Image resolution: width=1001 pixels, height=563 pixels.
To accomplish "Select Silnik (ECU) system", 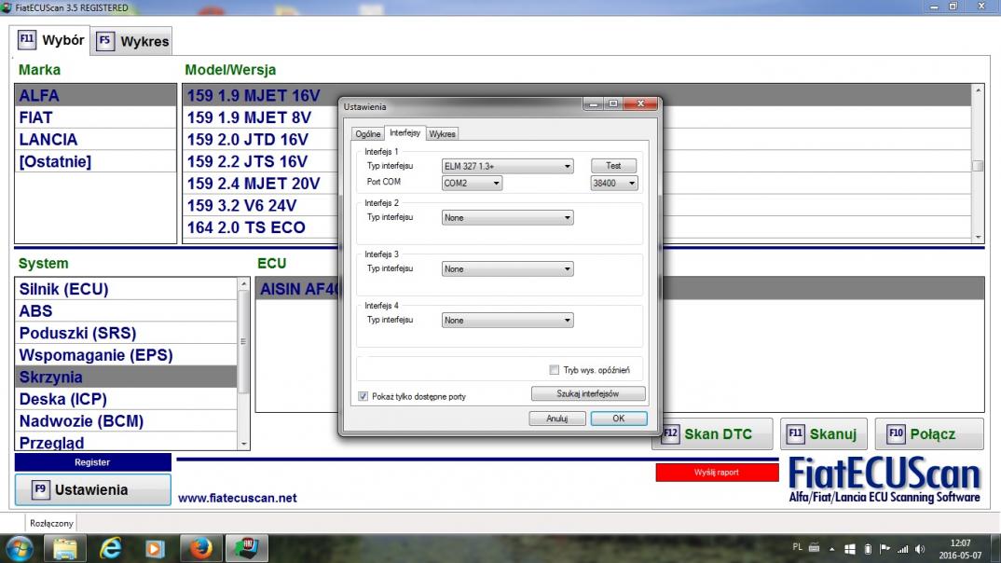I will [126, 289].
